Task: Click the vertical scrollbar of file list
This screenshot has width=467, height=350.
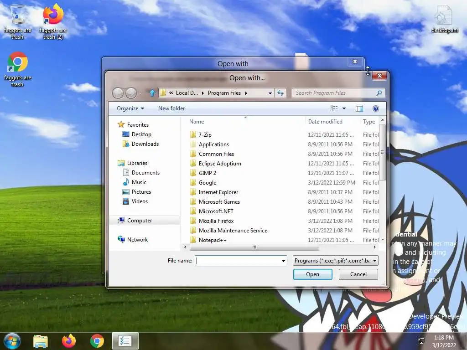Action: click(x=383, y=152)
